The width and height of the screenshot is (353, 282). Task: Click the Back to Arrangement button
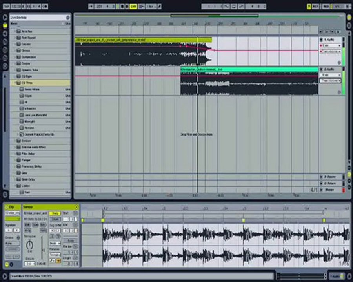[141, 7]
